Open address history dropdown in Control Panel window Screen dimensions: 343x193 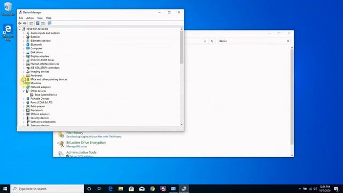[x=205, y=41]
